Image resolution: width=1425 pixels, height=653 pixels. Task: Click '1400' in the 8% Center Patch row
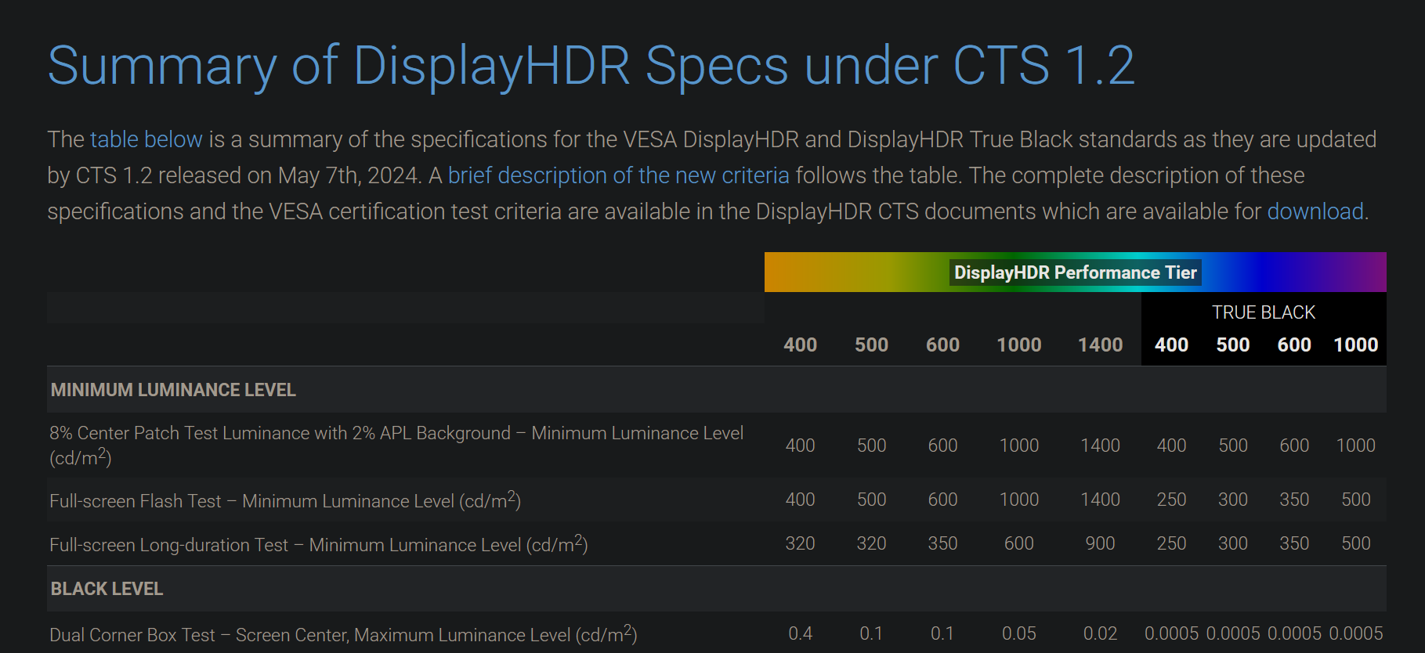(x=1100, y=446)
